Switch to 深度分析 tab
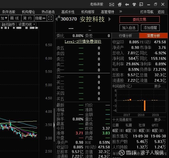Image resolution: width=169 pixels, height=158 pixels. 153,36
